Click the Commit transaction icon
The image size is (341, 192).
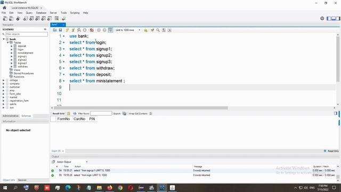99,30
